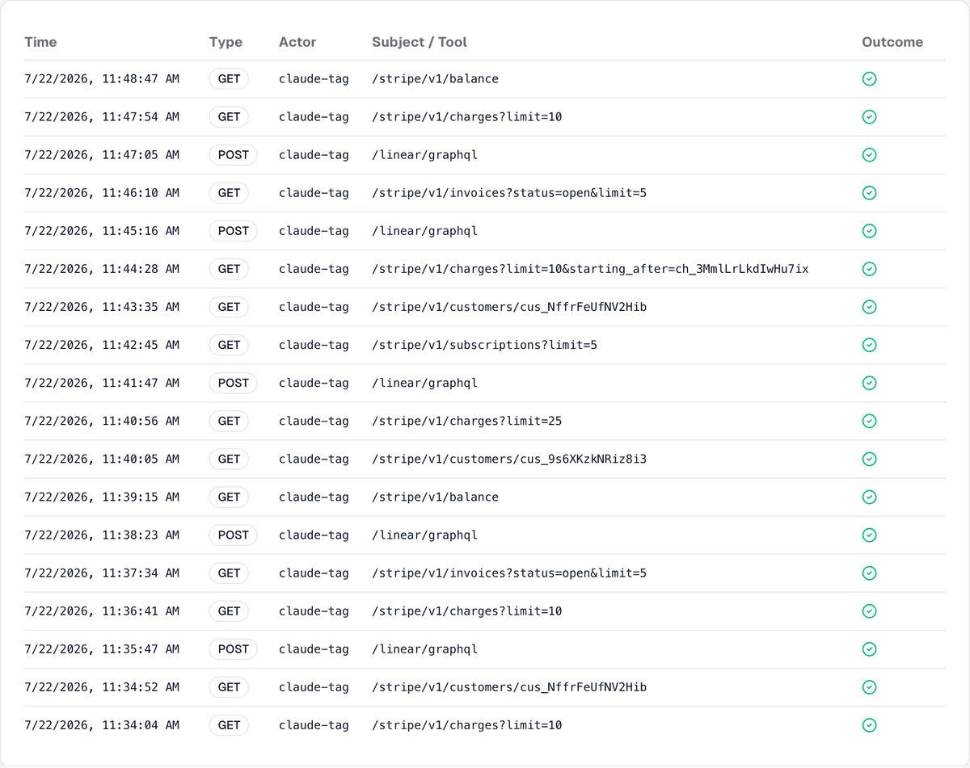Click the success icon in the 11:34:52 AM row
The width and height of the screenshot is (970, 768).
pos(870,686)
